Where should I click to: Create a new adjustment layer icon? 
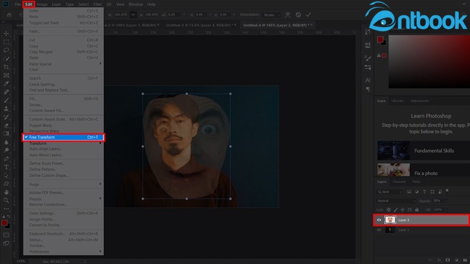tap(456, 260)
